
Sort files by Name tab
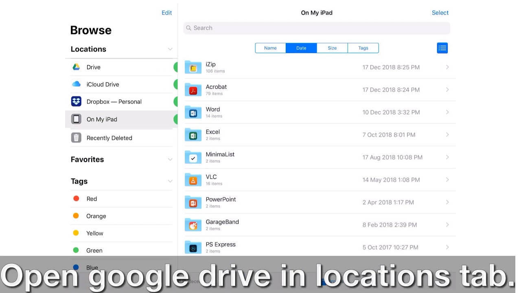coord(270,48)
